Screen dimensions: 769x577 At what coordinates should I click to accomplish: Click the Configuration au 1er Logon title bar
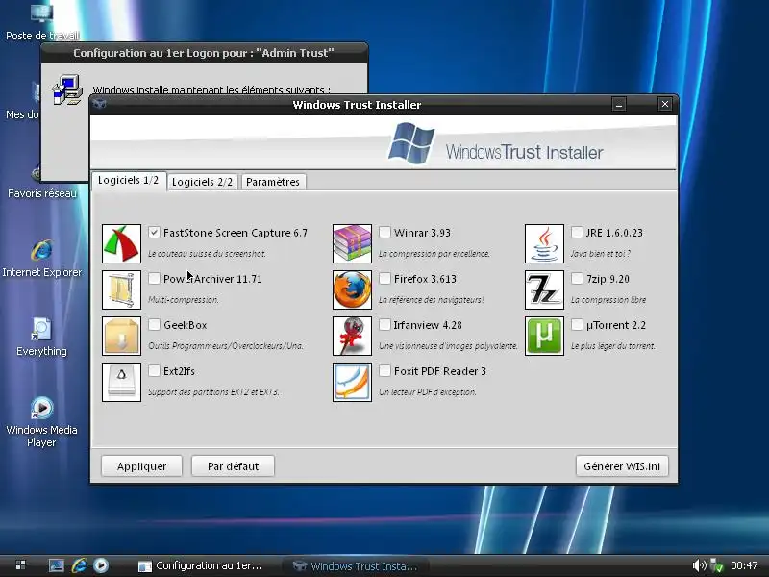[x=204, y=53]
